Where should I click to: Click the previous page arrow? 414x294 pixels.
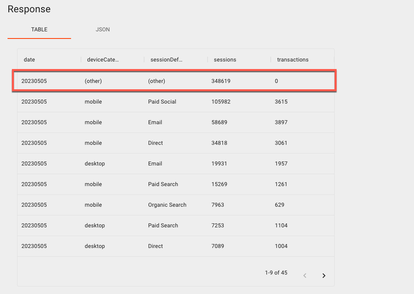pyautogui.click(x=305, y=275)
